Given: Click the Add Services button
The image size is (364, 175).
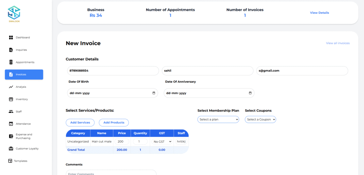Looking at the screenshot, I should coord(80,122).
